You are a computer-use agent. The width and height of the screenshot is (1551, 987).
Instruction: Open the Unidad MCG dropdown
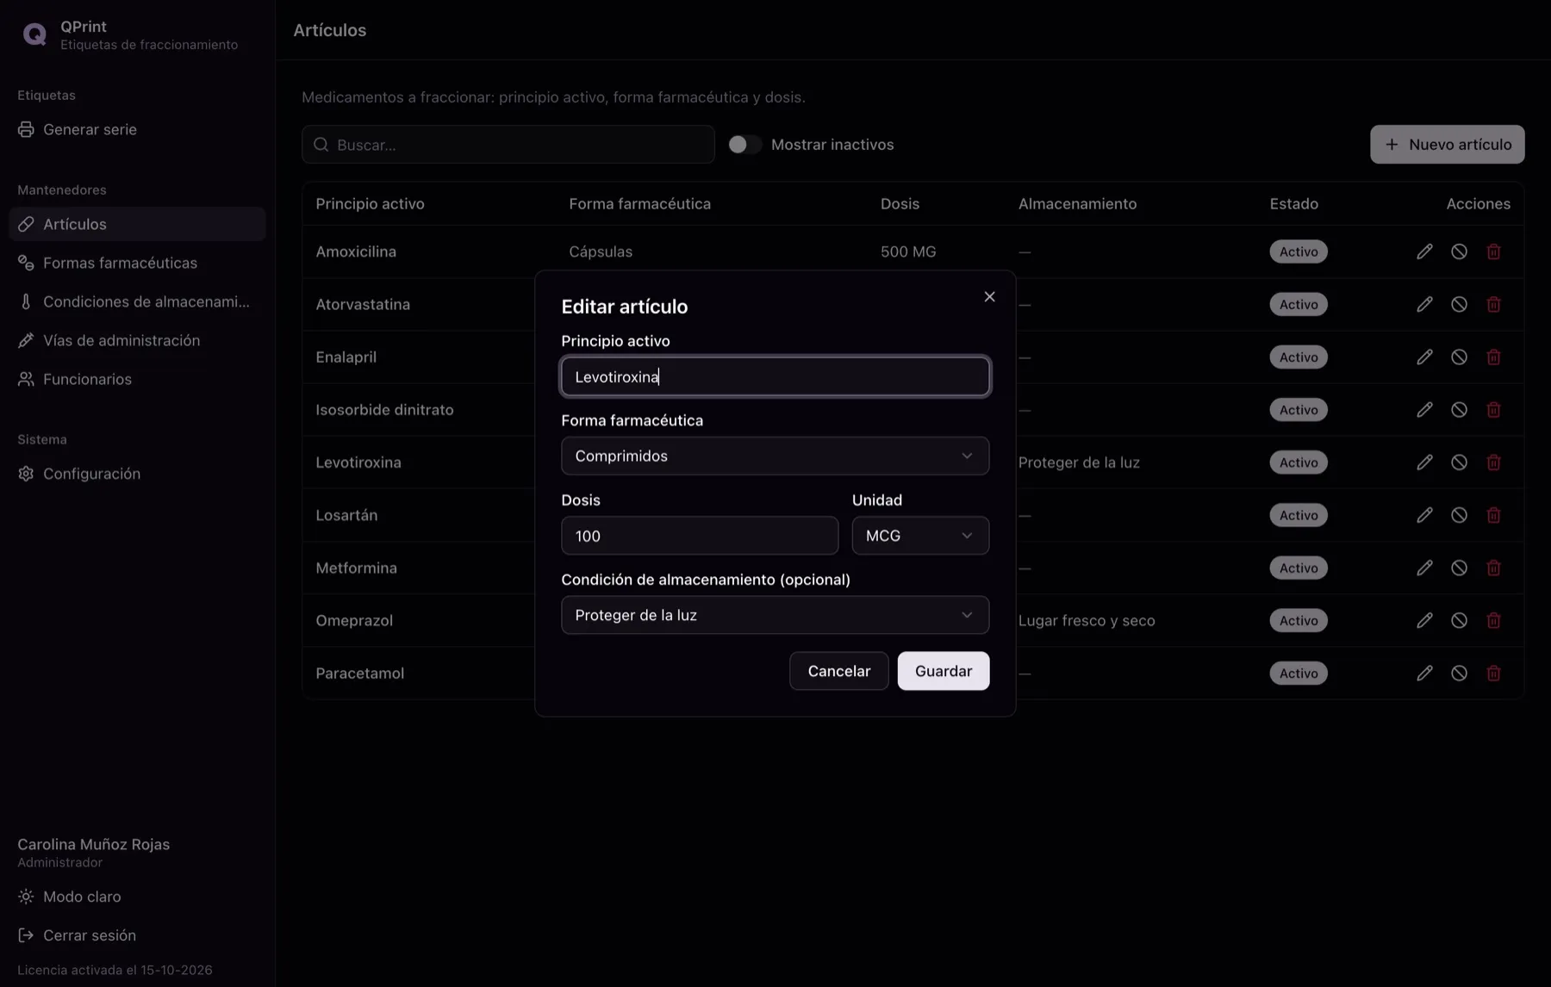click(920, 536)
